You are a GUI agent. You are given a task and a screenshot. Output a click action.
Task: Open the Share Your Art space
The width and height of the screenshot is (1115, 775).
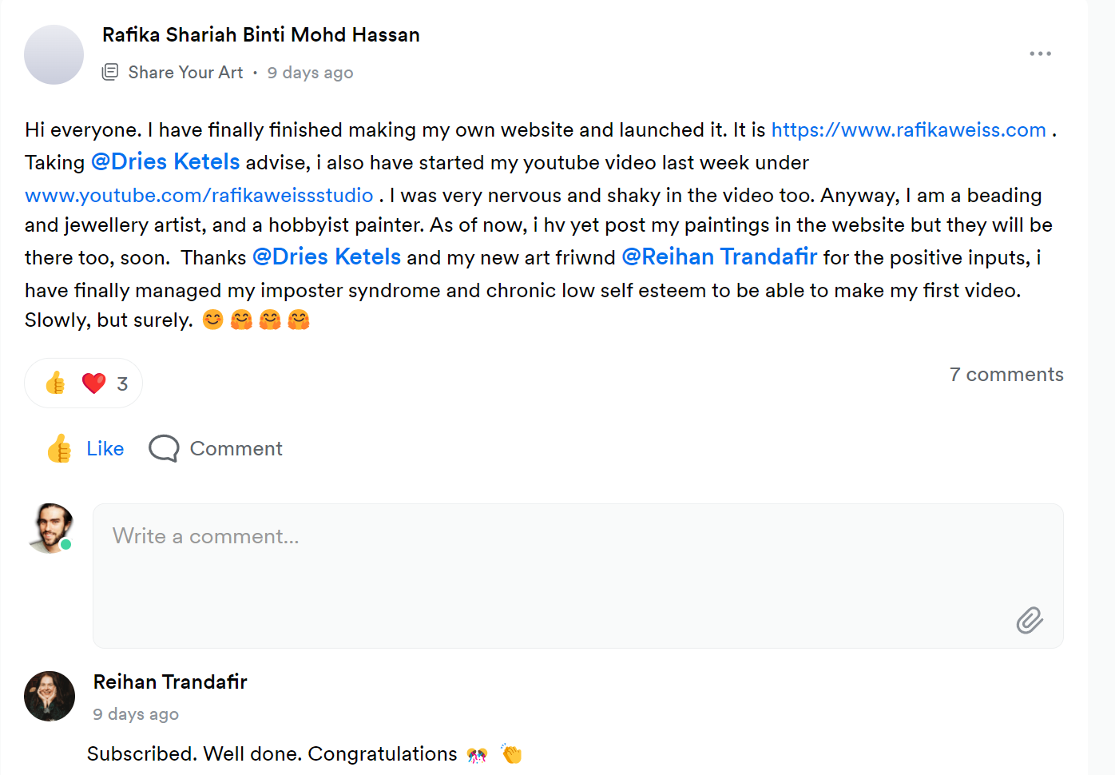185,73
